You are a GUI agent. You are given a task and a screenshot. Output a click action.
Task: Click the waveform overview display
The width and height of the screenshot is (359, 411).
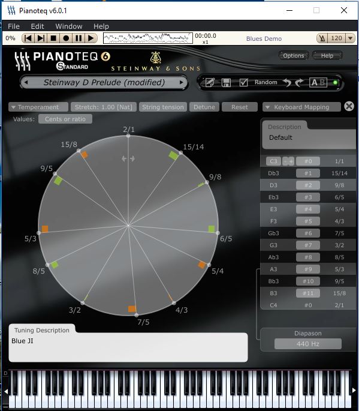pos(148,38)
